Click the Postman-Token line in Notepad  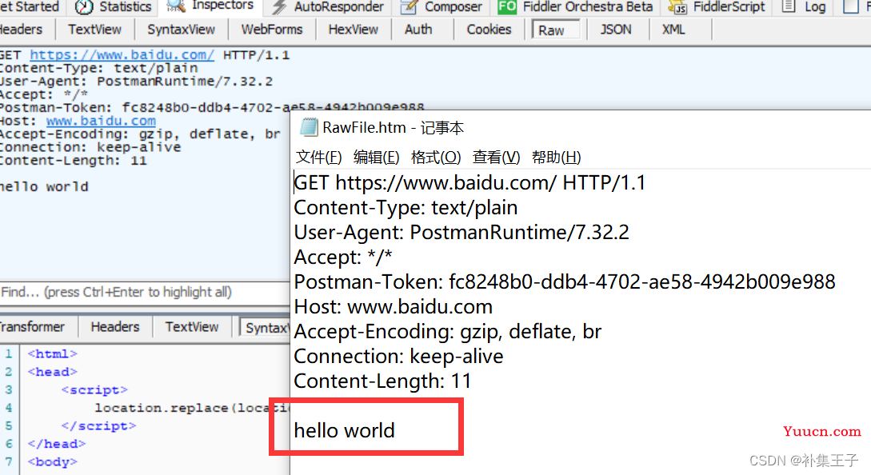click(565, 281)
